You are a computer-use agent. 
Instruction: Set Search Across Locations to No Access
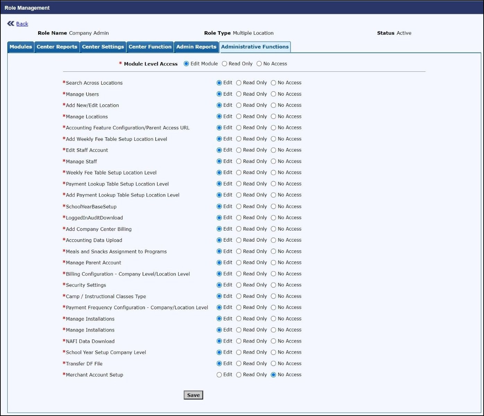274,83
